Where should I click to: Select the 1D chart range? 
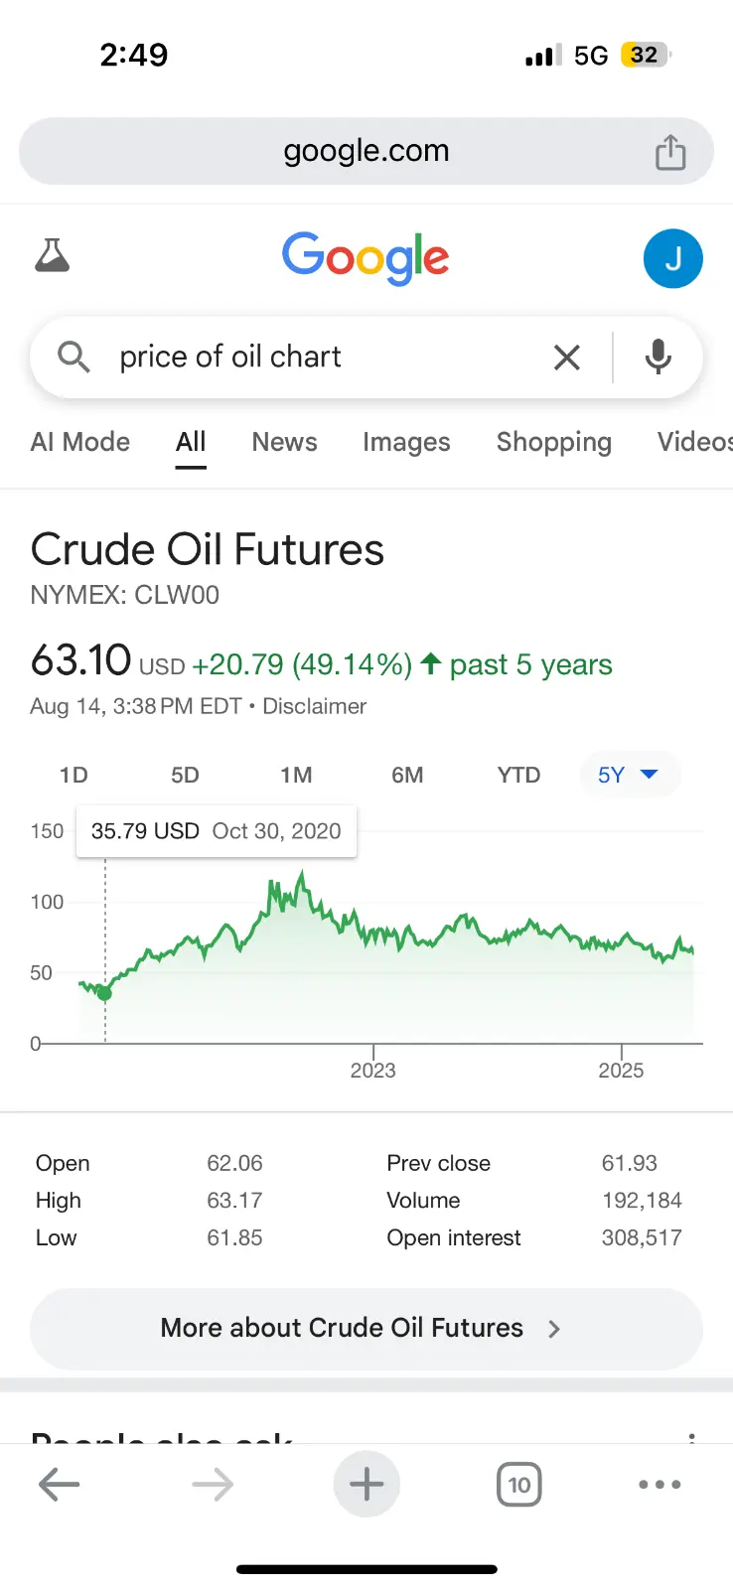73,775
